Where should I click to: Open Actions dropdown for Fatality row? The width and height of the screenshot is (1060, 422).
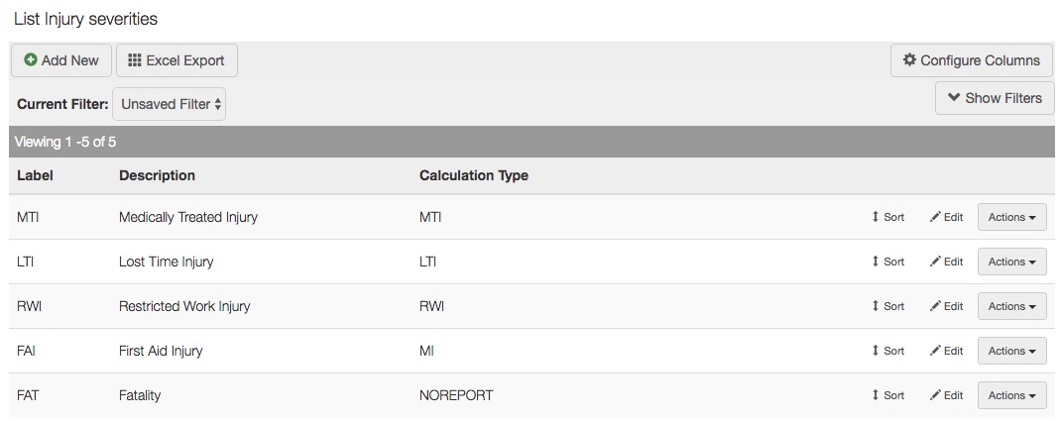click(1011, 395)
